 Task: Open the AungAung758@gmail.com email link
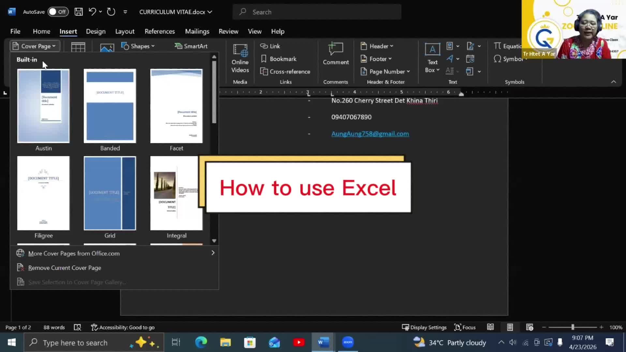point(370,134)
